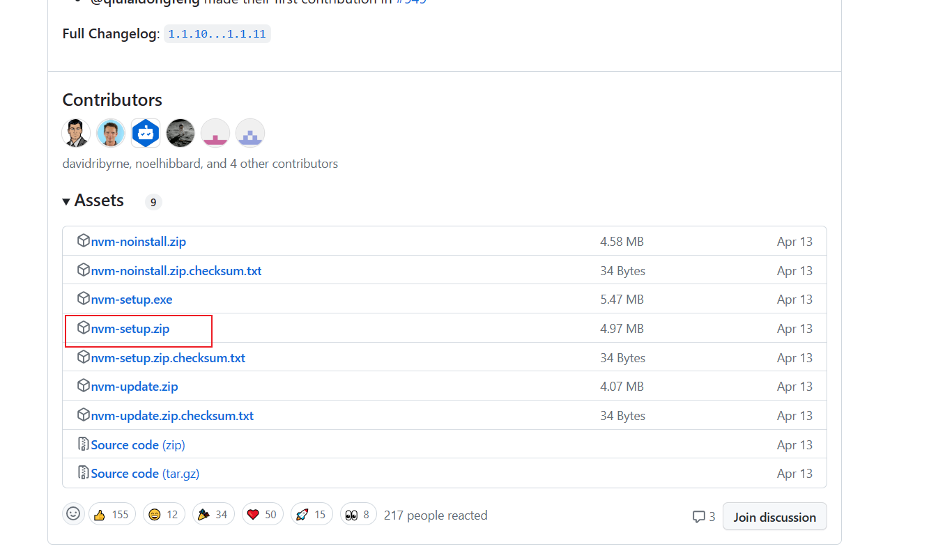Download nvm-setup.zip
945x551 pixels.
[130, 329]
